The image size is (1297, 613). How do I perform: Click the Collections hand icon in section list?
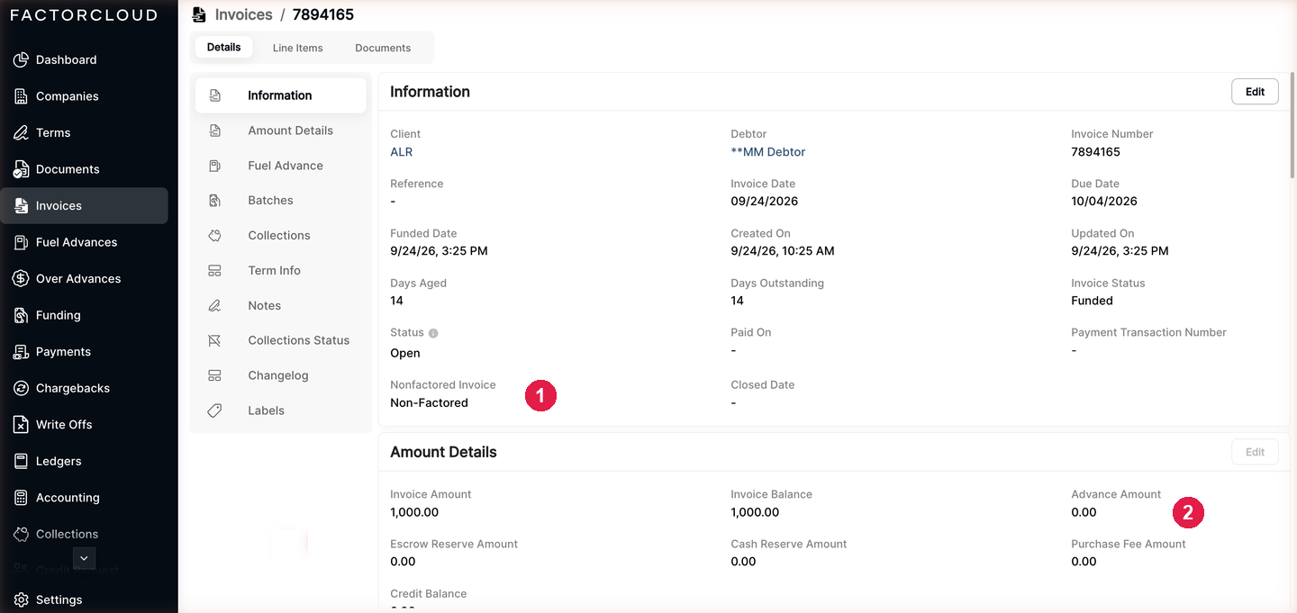coord(214,236)
